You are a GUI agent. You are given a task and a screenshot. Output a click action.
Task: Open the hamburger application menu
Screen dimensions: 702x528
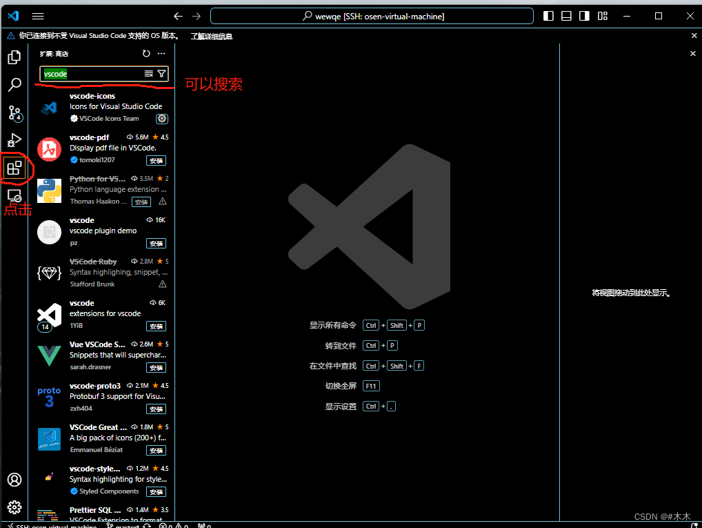tap(38, 16)
